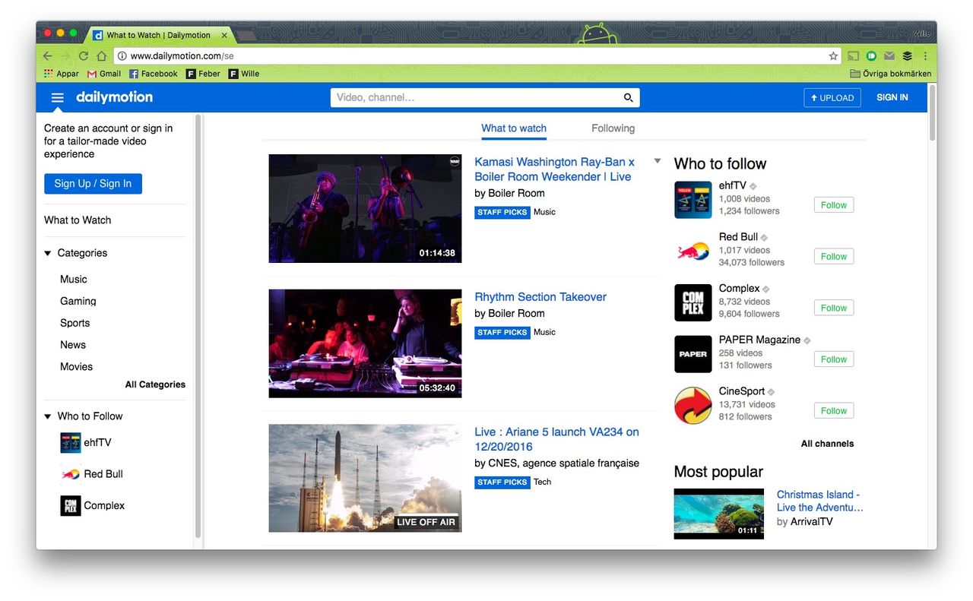The width and height of the screenshot is (973, 601).
Task: Open the CineSport logo
Action: tap(693, 405)
